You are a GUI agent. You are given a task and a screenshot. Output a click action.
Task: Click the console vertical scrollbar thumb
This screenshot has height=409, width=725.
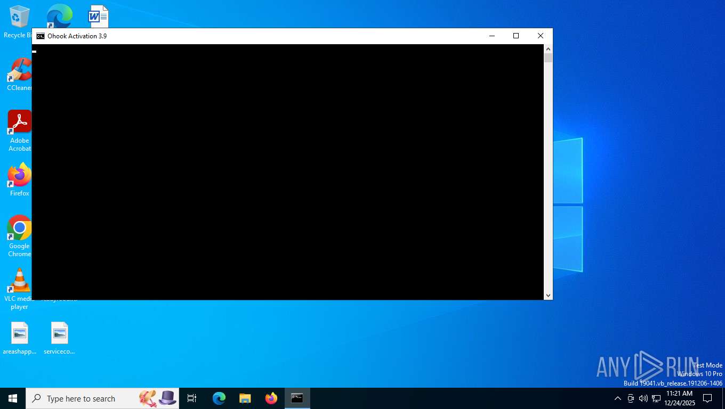pos(548,58)
